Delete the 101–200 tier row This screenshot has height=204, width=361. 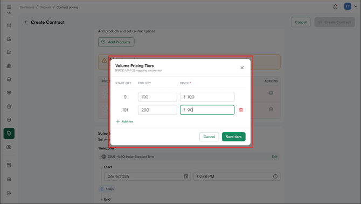[241, 110]
